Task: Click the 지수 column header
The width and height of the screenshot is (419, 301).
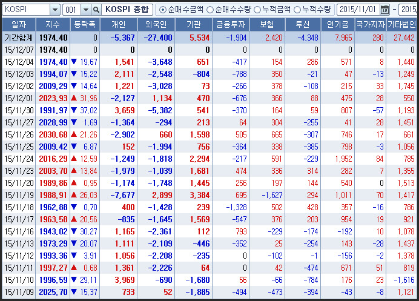Action: (x=53, y=25)
